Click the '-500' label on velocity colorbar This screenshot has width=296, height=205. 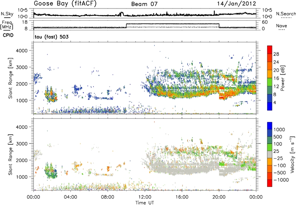(x=280, y=173)
